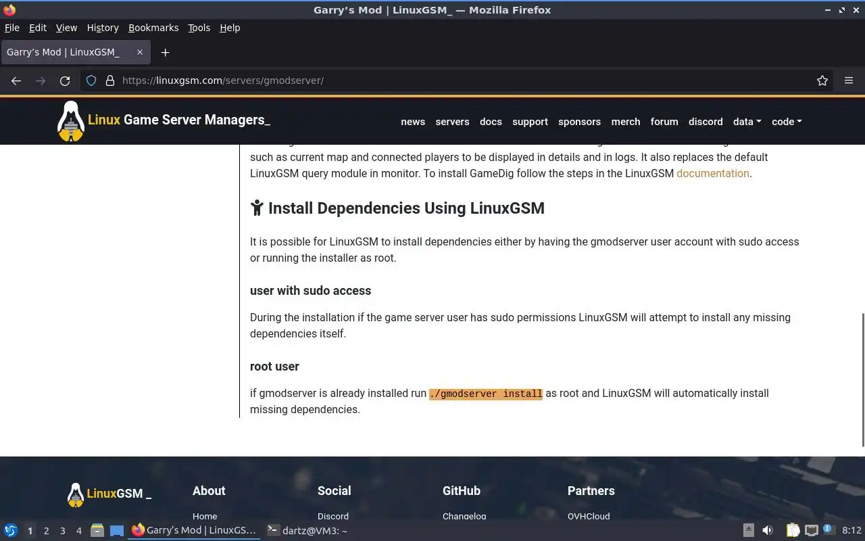The width and height of the screenshot is (865, 541).
Task: Open the Tools menu
Action: pyautogui.click(x=199, y=28)
